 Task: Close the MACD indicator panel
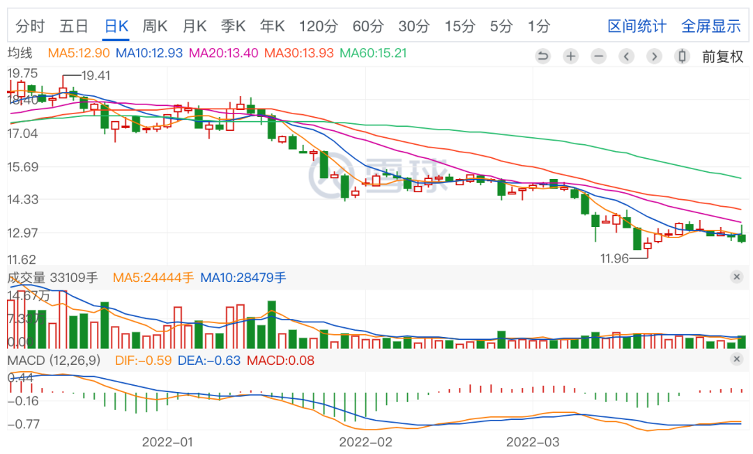[x=737, y=359]
